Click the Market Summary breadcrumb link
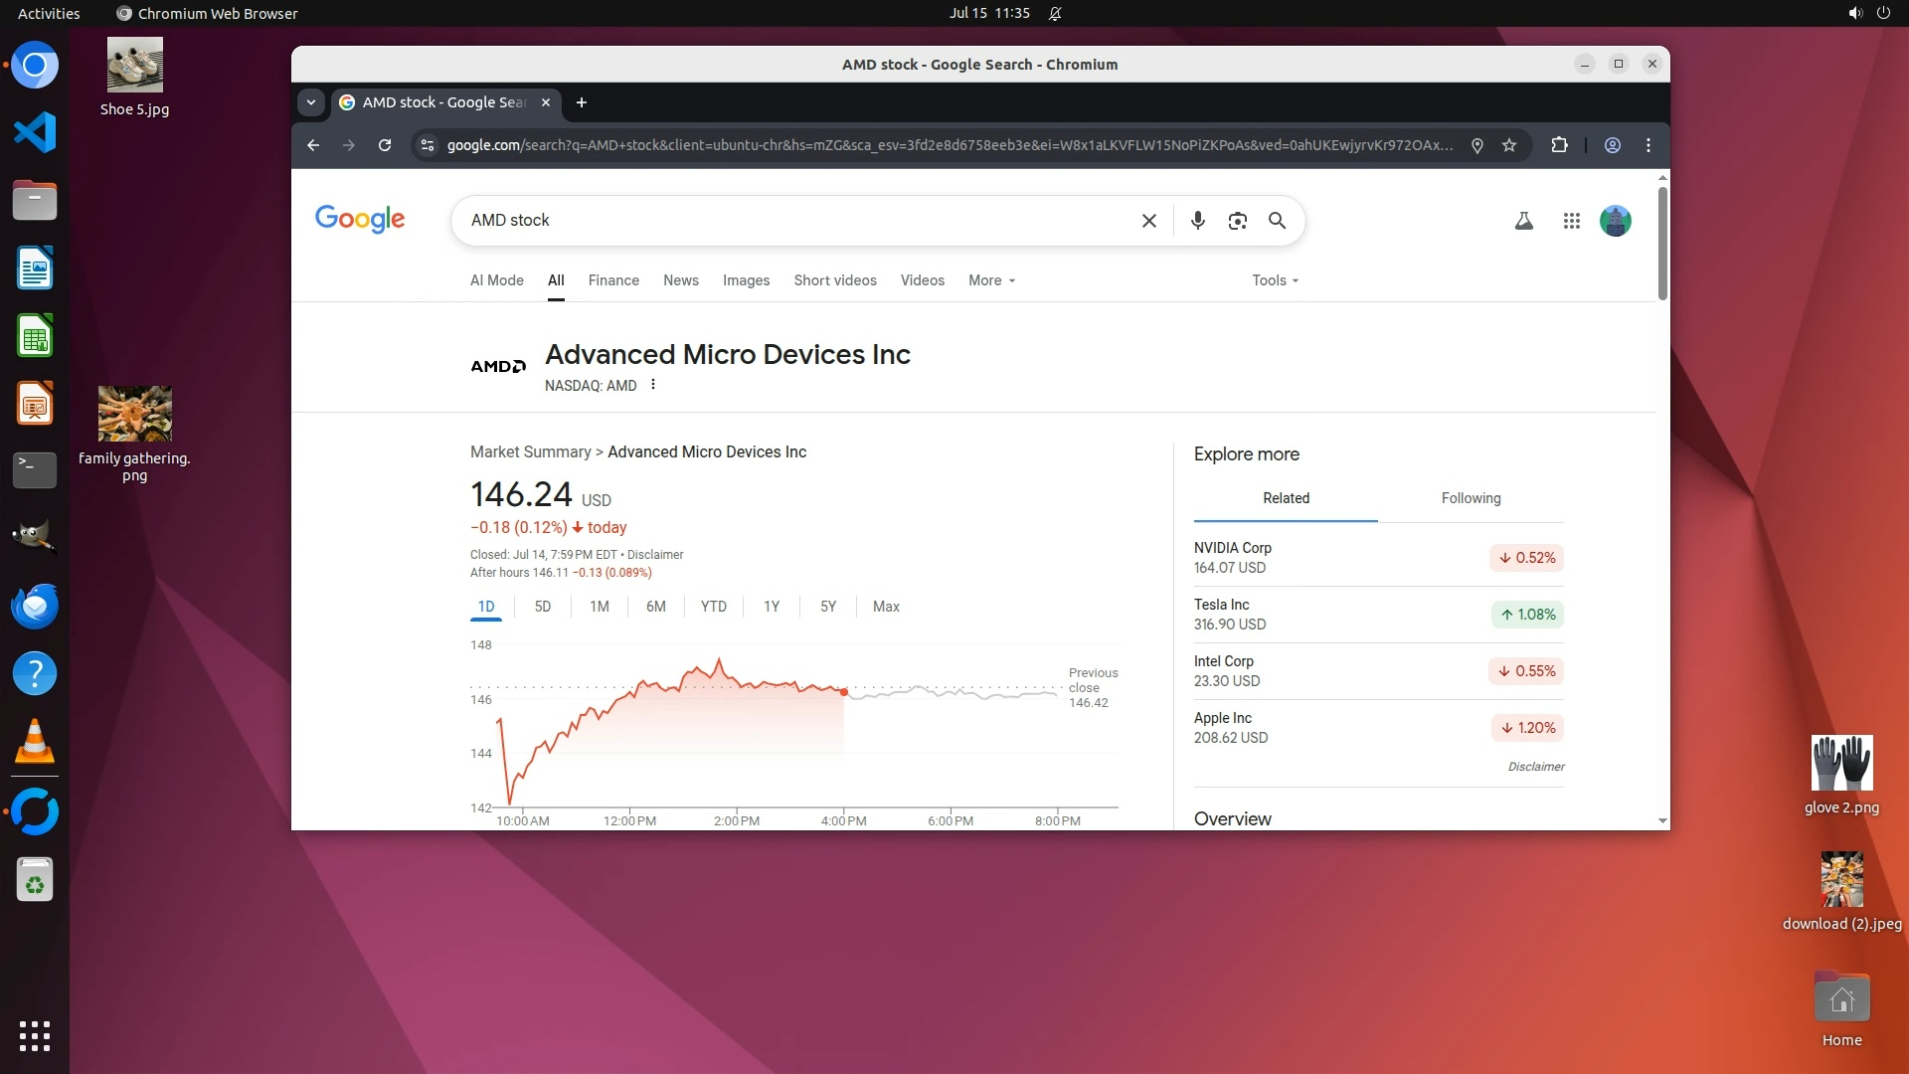This screenshot has width=1909, height=1074. (x=530, y=451)
